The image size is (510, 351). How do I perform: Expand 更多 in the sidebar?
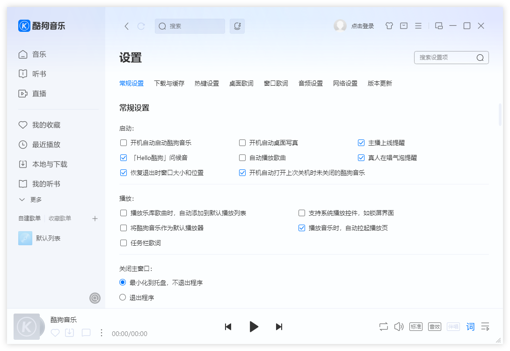pos(30,200)
